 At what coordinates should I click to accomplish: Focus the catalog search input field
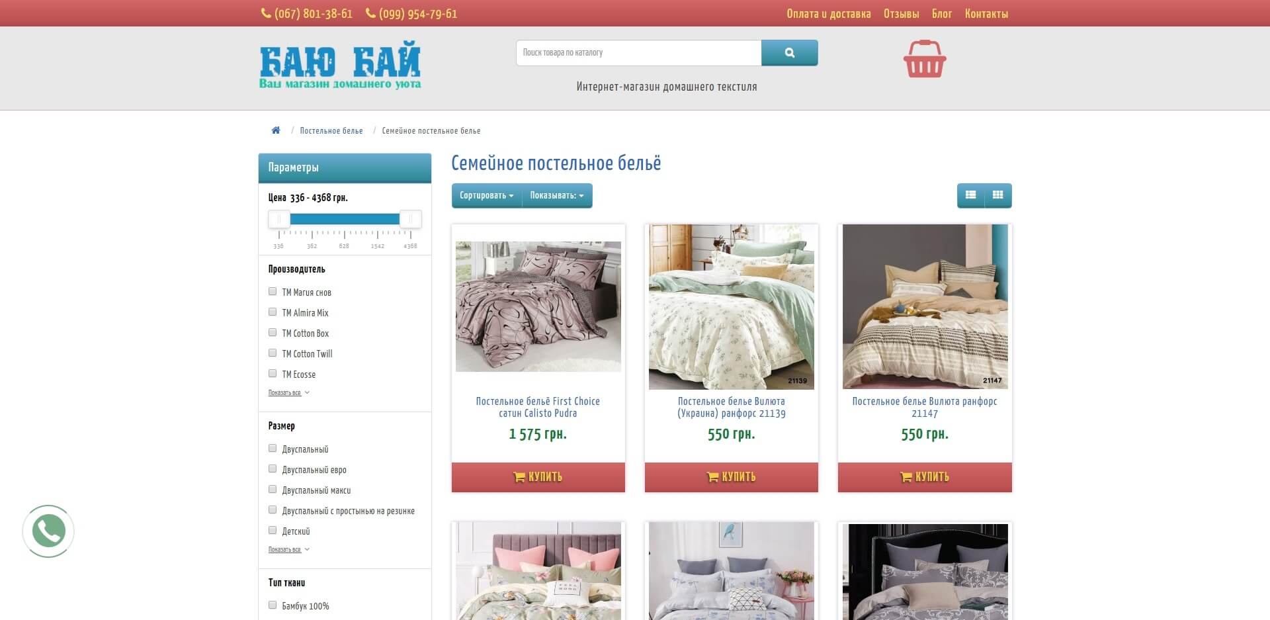click(638, 53)
